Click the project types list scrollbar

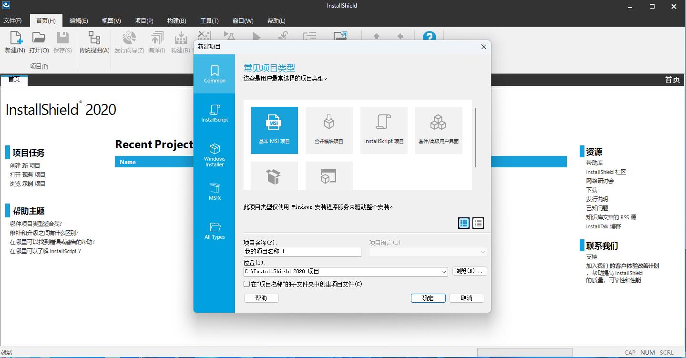point(476,137)
